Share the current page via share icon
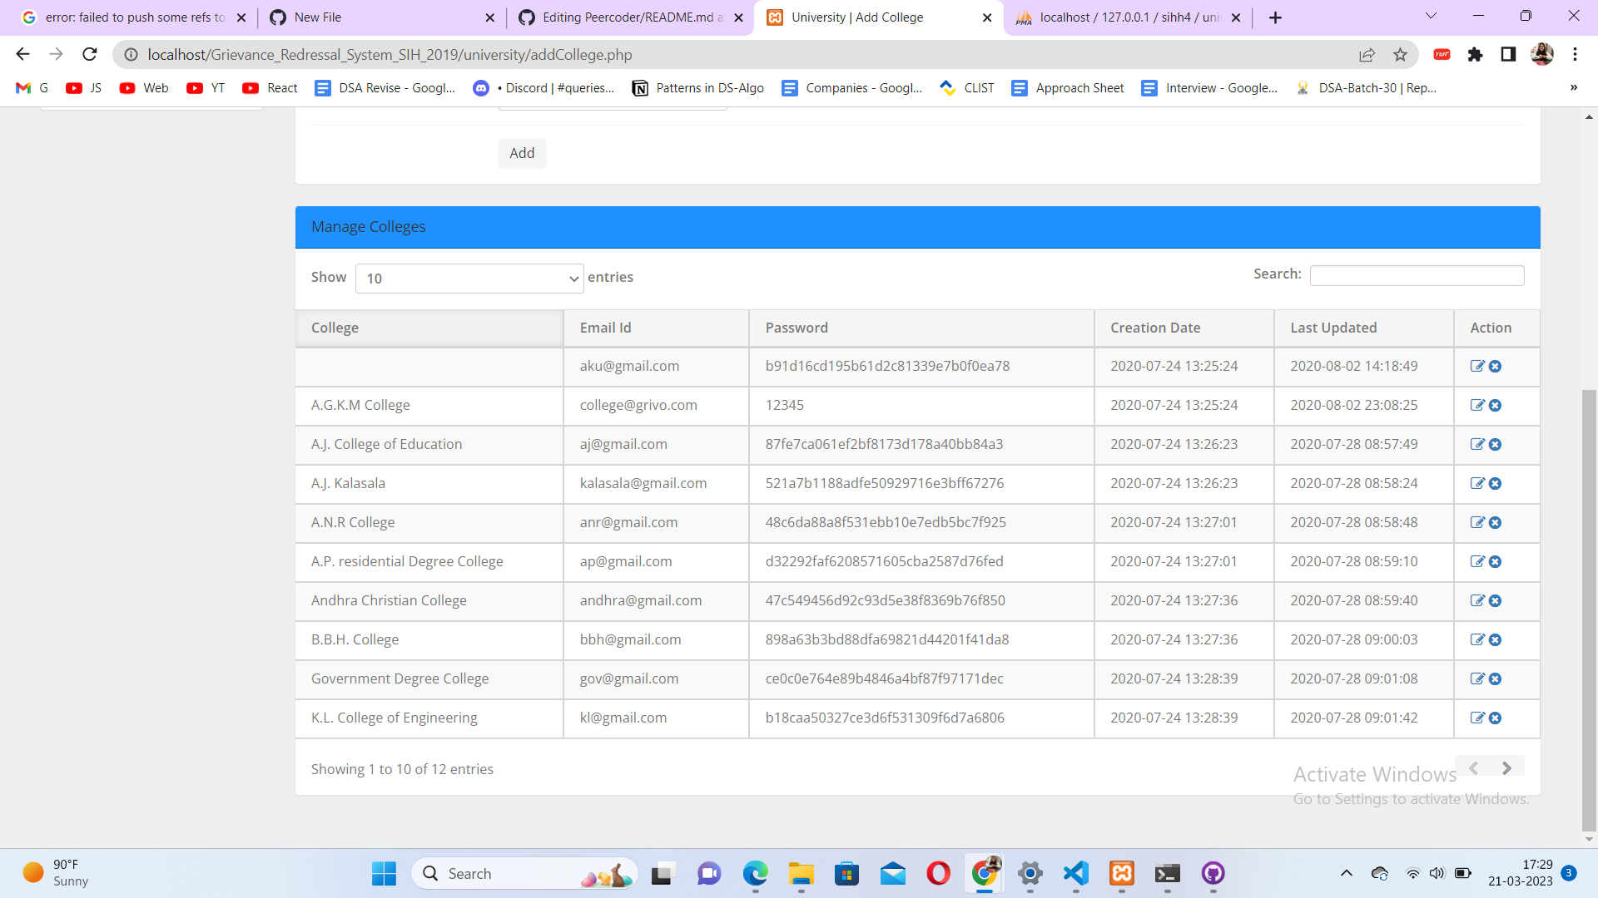This screenshot has width=1598, height=898. pyautogui.click(x=1367, y=54)
